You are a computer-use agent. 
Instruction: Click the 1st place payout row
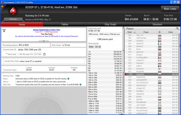click(105, 52)
